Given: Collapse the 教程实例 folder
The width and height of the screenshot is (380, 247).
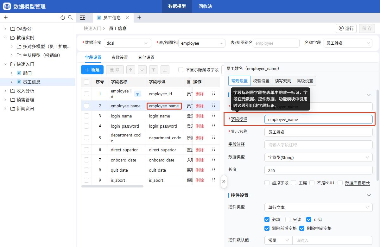Looking at the screenshot, I should point(5,38).
